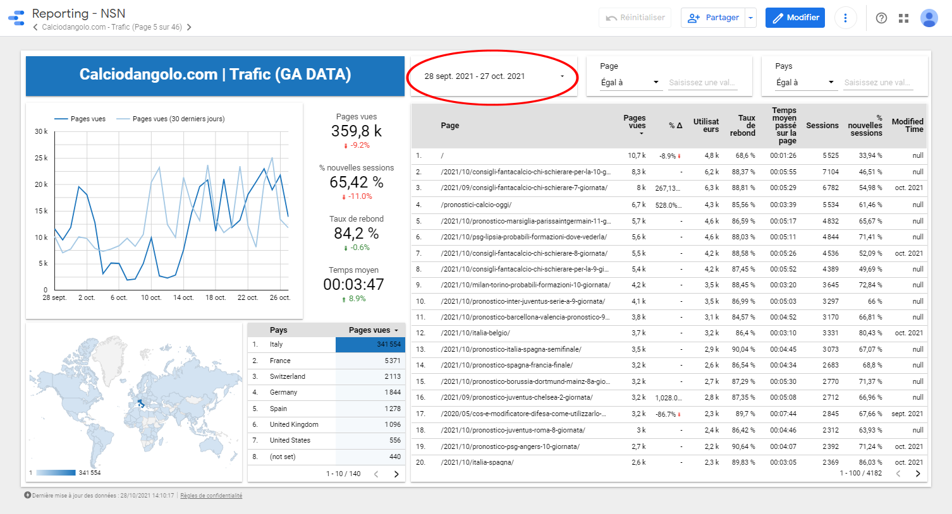Viewport: 952px width, 514px height.
Task: Click the Page filter value input field
Action: [x=702, y=83]
